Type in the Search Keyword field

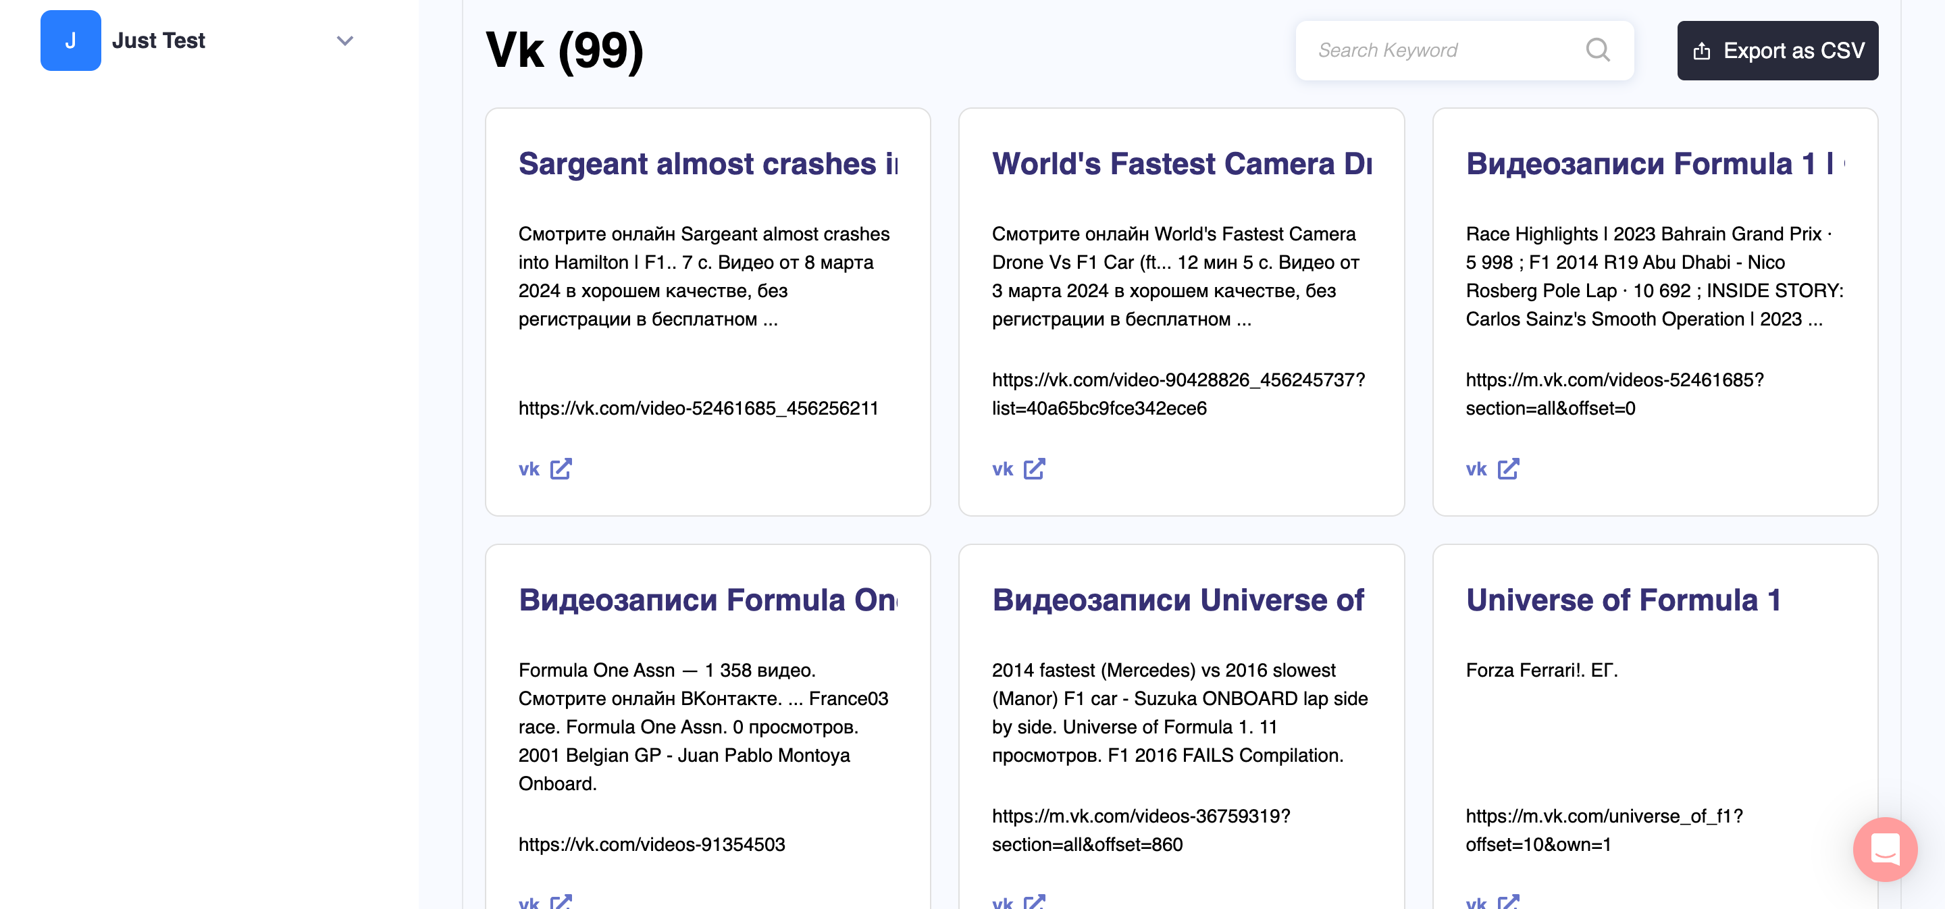pos(1434,51)
